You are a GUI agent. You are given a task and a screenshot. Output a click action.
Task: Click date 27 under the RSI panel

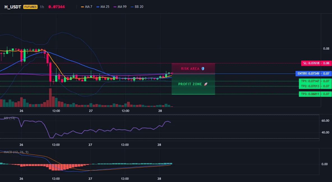pos(90,145)
